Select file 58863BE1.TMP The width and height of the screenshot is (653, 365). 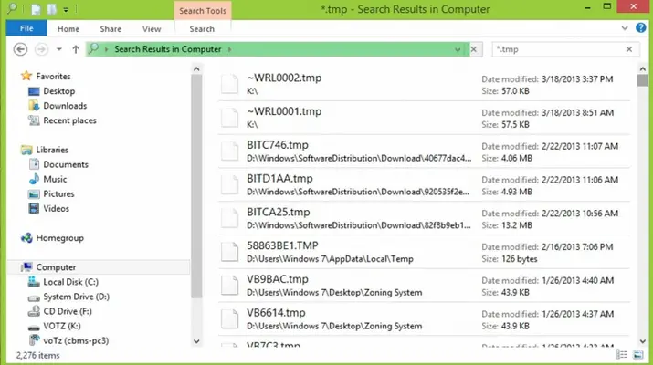point(424,252)
